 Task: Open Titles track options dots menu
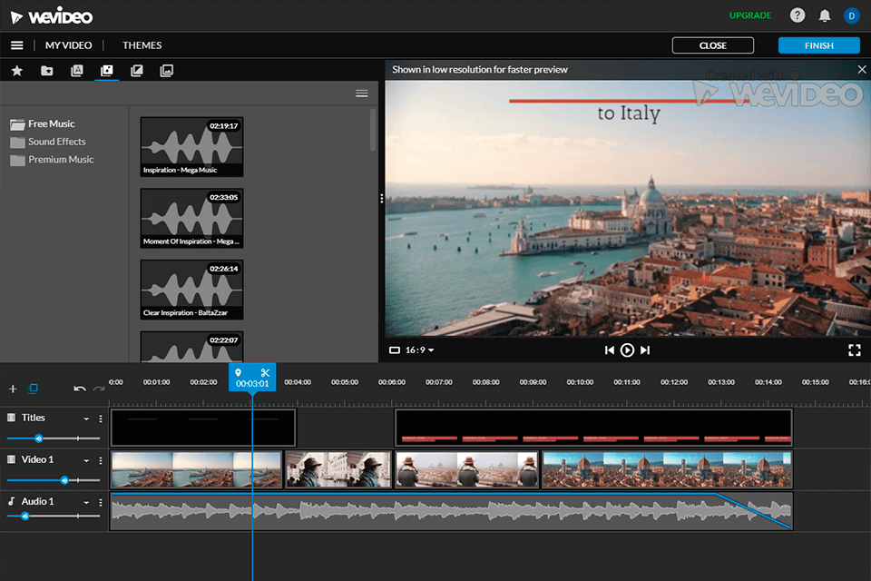click(101, 419)
